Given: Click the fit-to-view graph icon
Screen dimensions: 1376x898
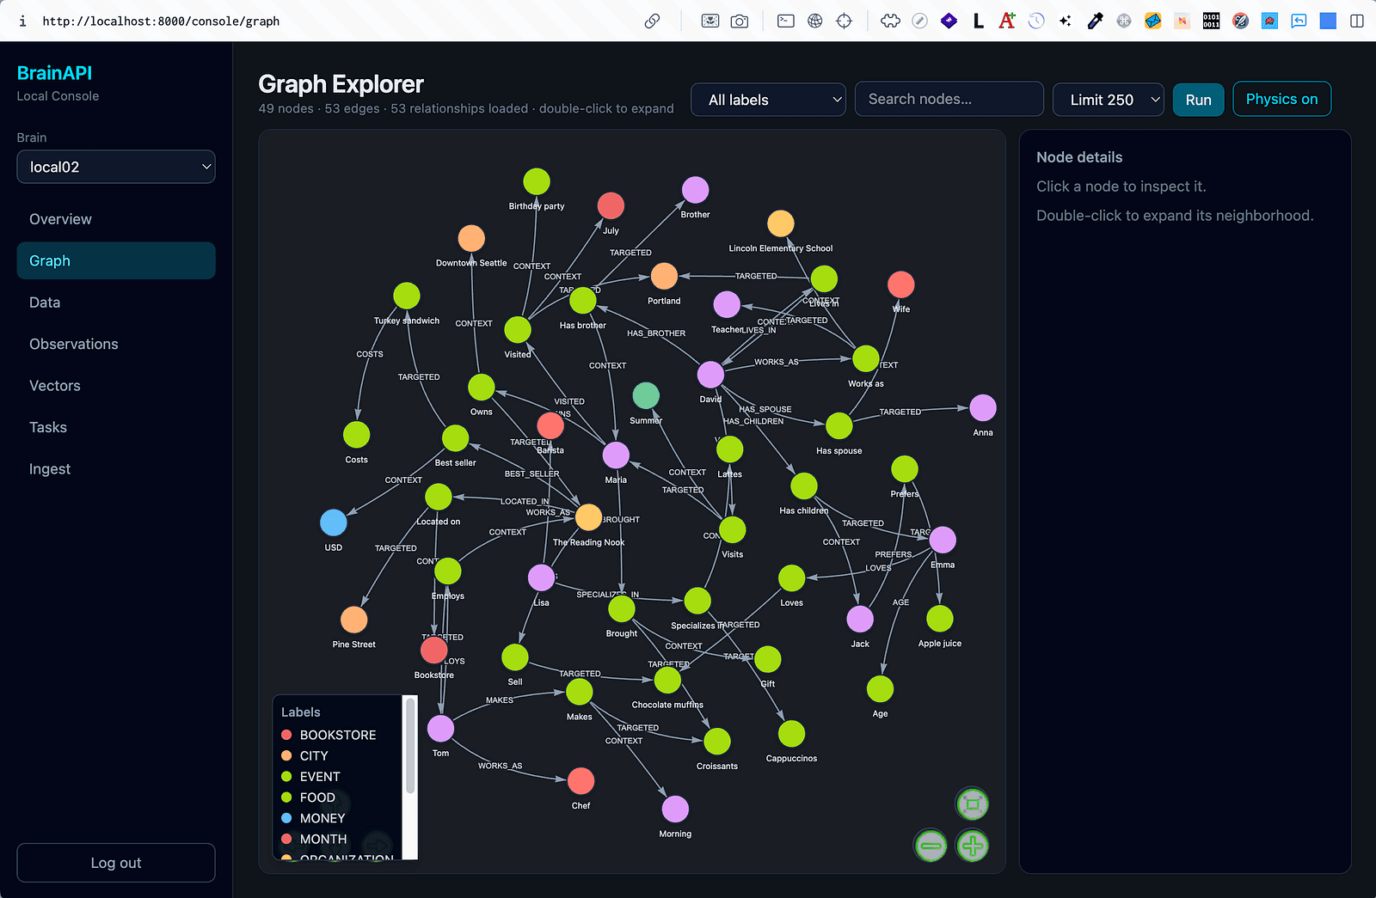Looking at the screenshot, I should [972, 804].
